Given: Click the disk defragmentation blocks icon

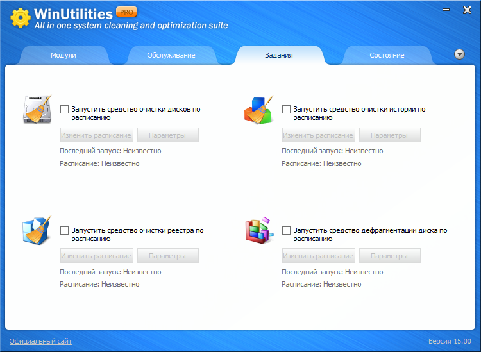Looking at the screenshot, I should 259,230.
